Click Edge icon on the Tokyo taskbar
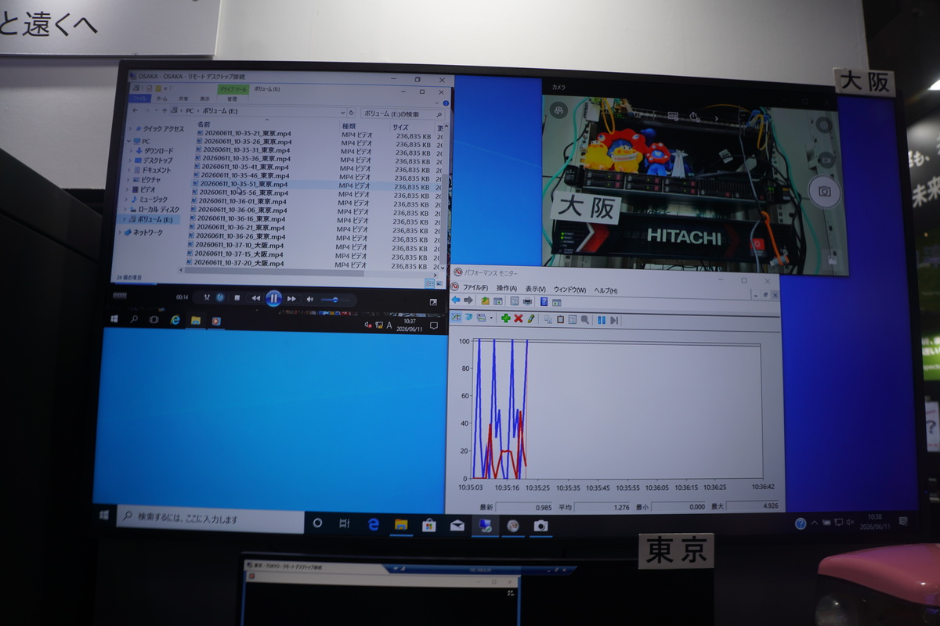 (x=373, y=524)
